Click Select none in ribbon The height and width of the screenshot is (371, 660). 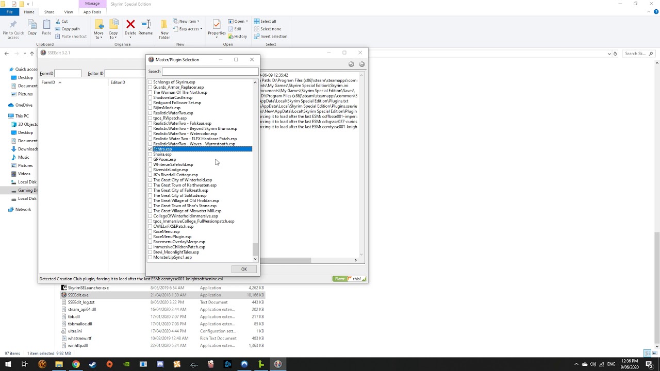[267, 29]
